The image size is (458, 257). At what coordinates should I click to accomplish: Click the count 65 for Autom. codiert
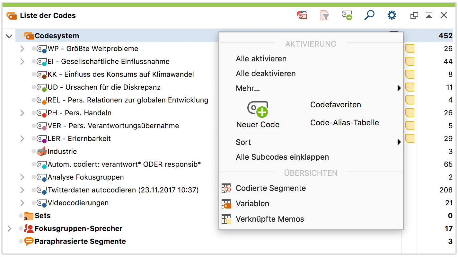pyautogui.click(x=448, y=164)
